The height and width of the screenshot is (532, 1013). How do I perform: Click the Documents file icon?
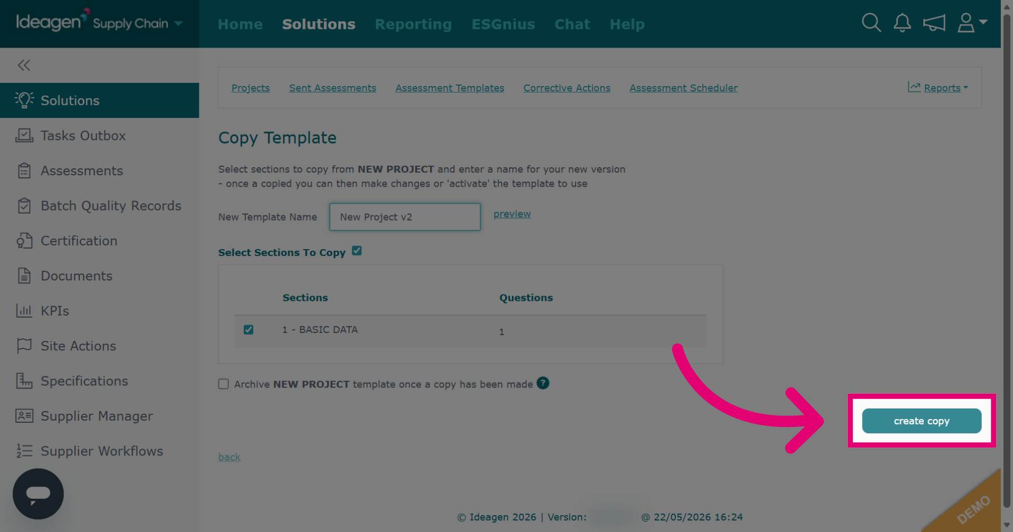(x=24, y=275)
